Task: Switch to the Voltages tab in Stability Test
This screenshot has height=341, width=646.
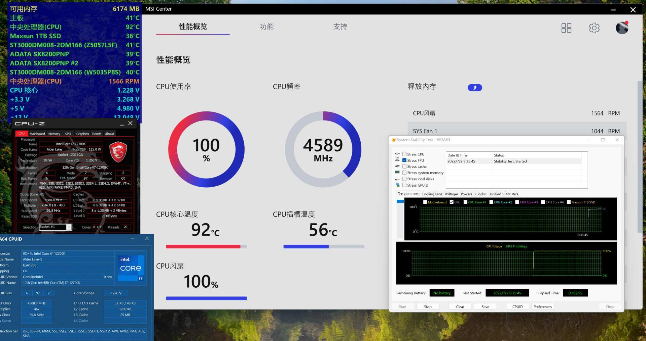Action: click(x=451, y=194)
